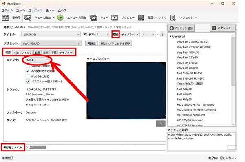This screenshot has height=162, width=245.
Task: Open the コンテナ MP4 dropdown
Action: [x=38, y=60]
